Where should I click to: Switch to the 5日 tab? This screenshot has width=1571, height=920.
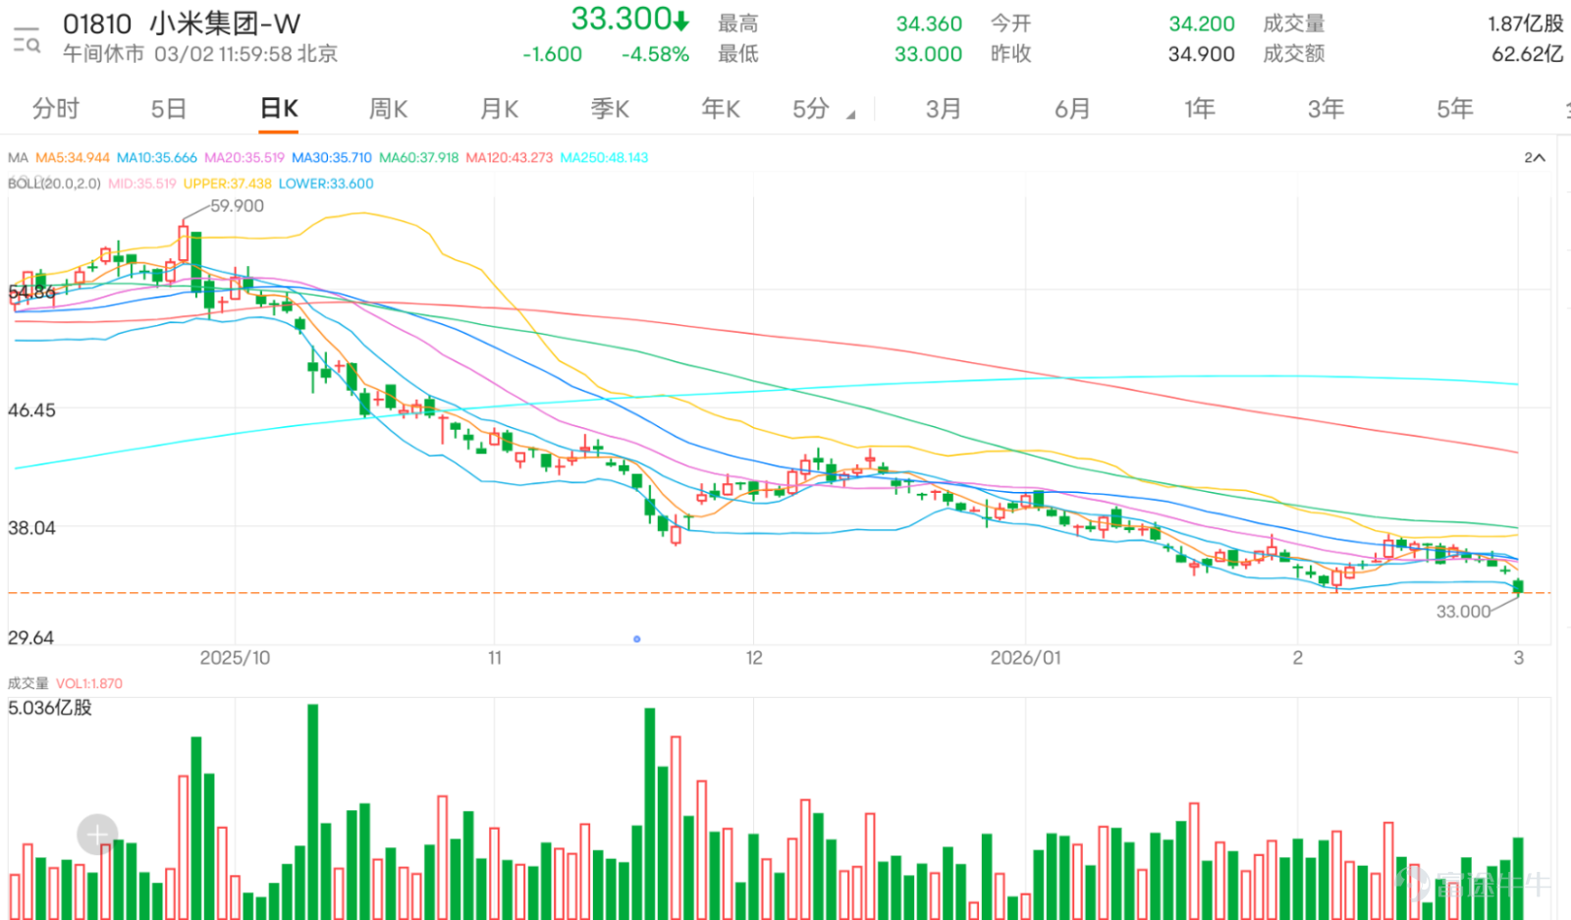coord(169,109)
